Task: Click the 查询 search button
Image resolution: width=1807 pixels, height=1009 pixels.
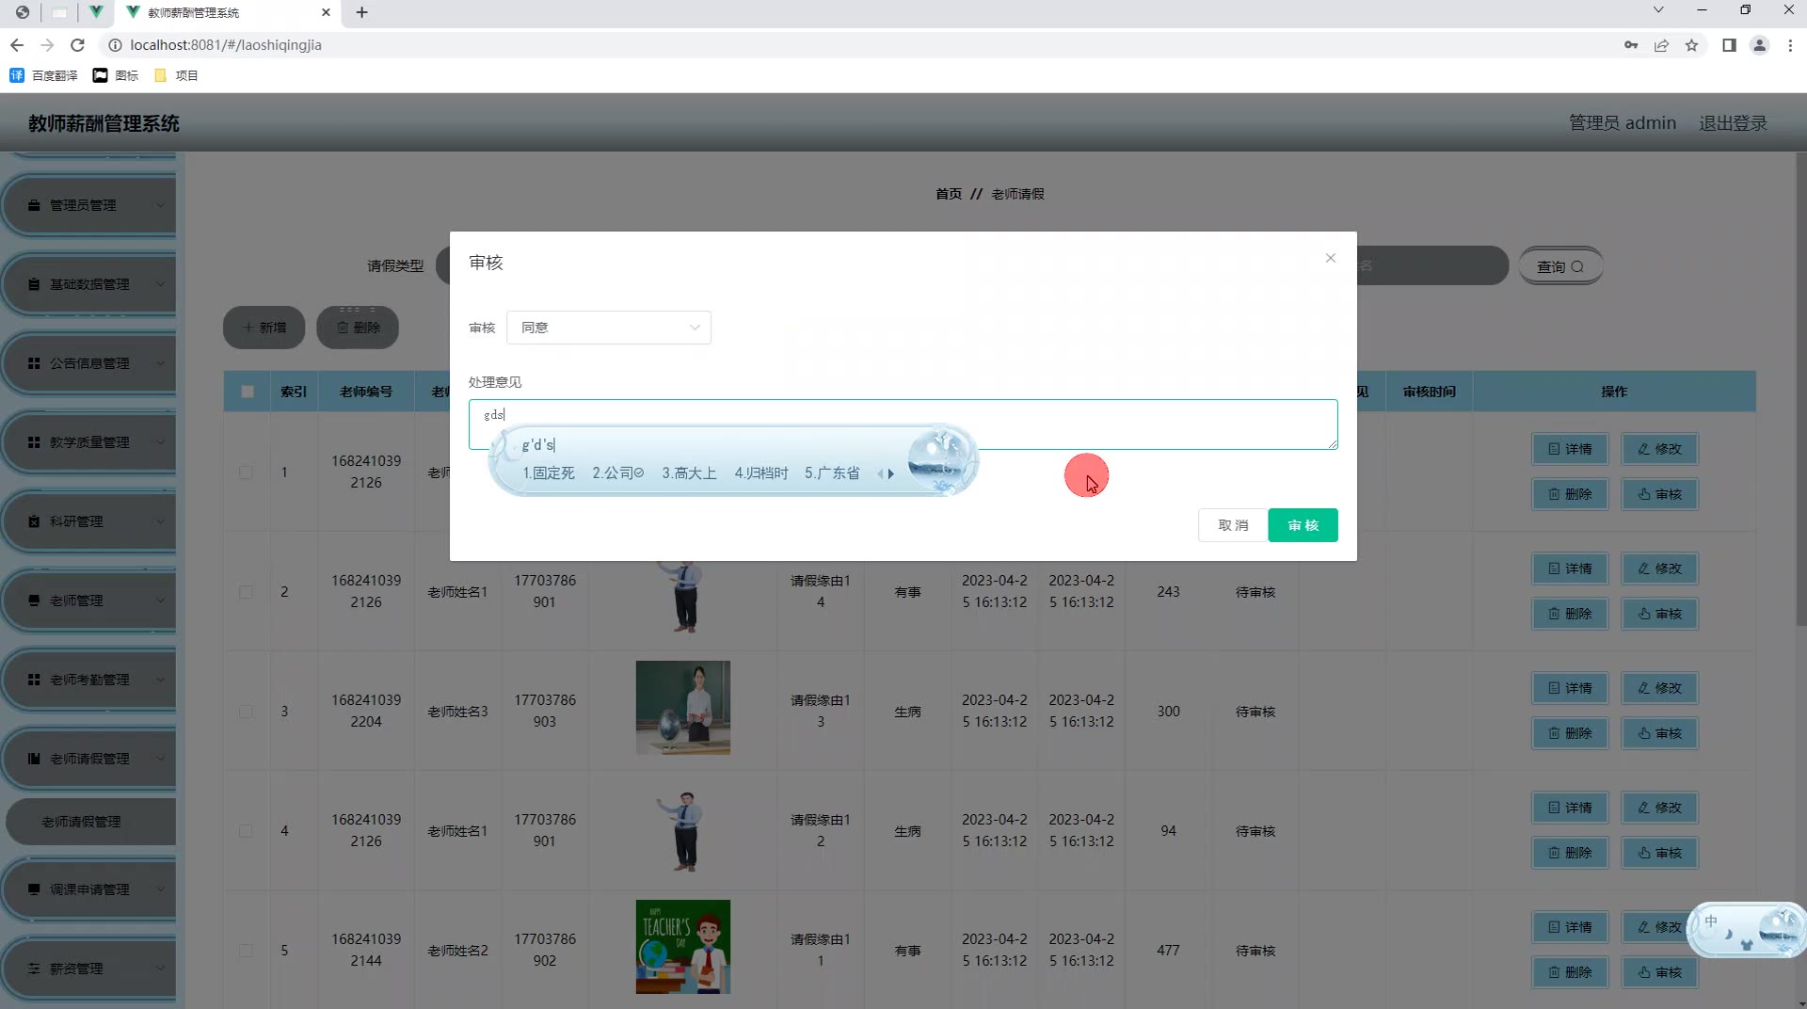Action: [1560, 266]
